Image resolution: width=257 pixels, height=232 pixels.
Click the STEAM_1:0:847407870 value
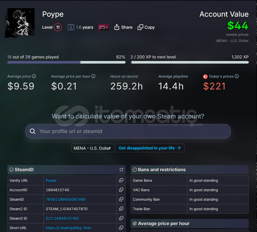tap(66, 209)
